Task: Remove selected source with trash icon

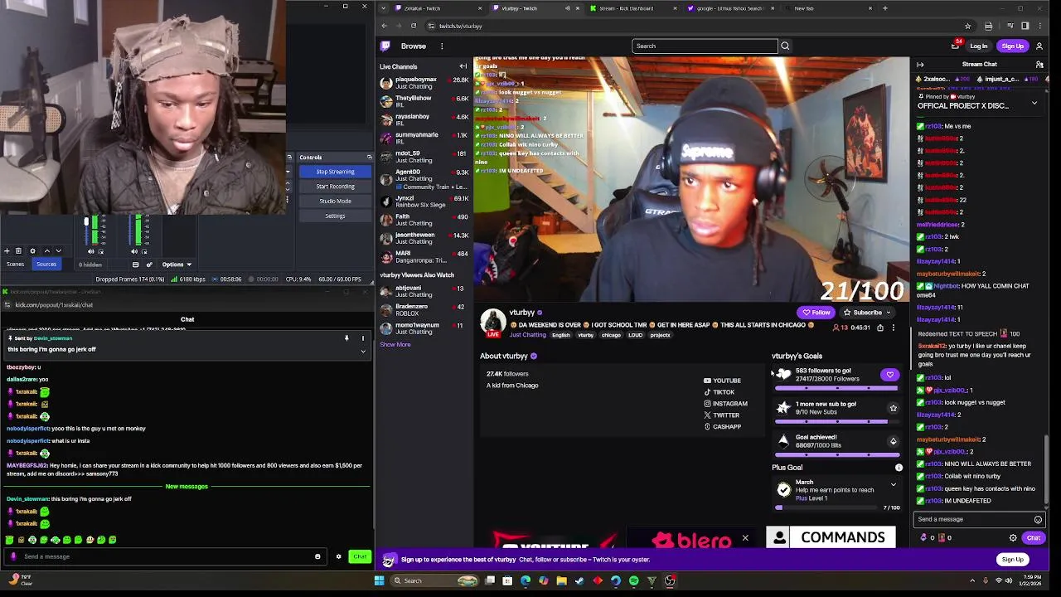Action: pyautogui.click(x=18, y=250)
